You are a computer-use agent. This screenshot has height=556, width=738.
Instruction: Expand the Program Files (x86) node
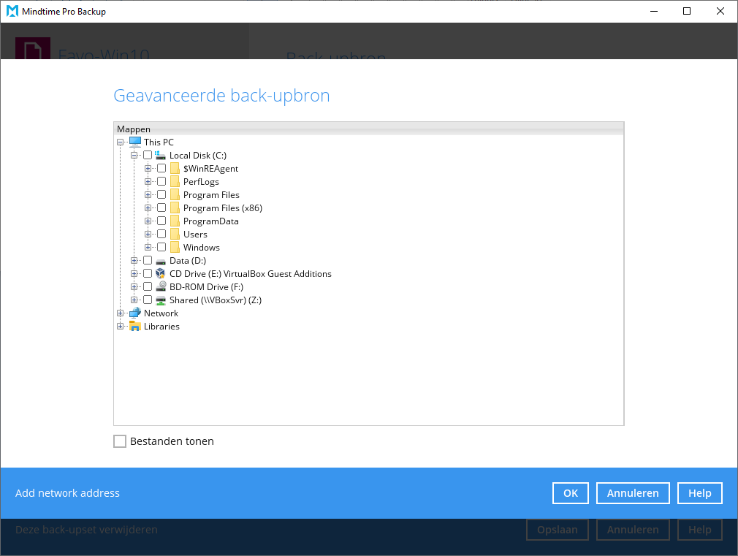[148, 208]
